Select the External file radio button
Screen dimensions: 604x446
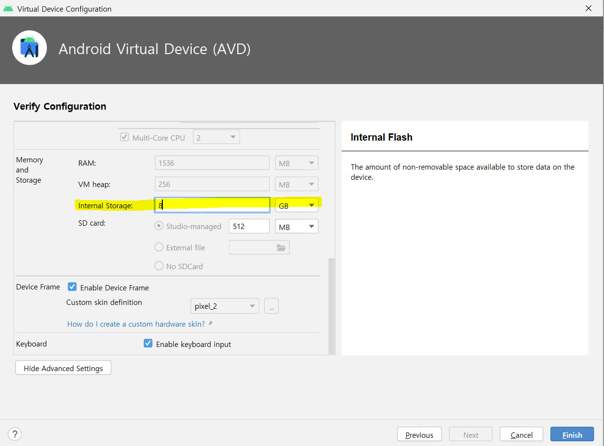[x=158, y=247]
